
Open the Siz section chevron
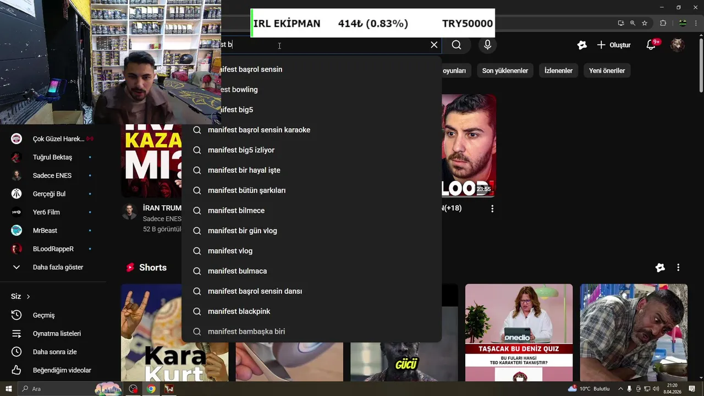click(28, 296)
